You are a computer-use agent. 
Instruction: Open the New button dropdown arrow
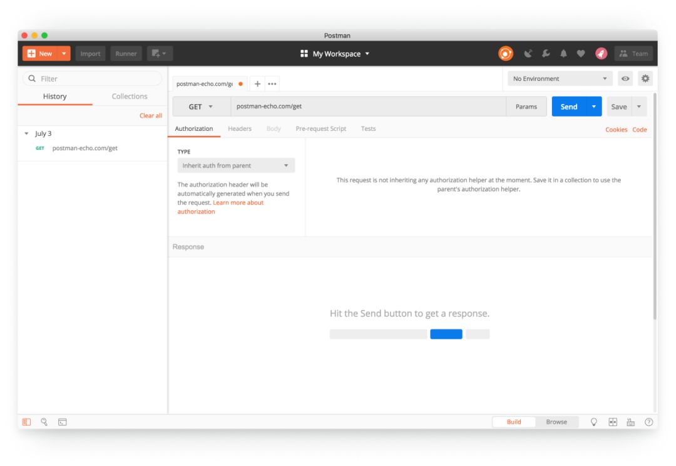(x=64, y=53)
